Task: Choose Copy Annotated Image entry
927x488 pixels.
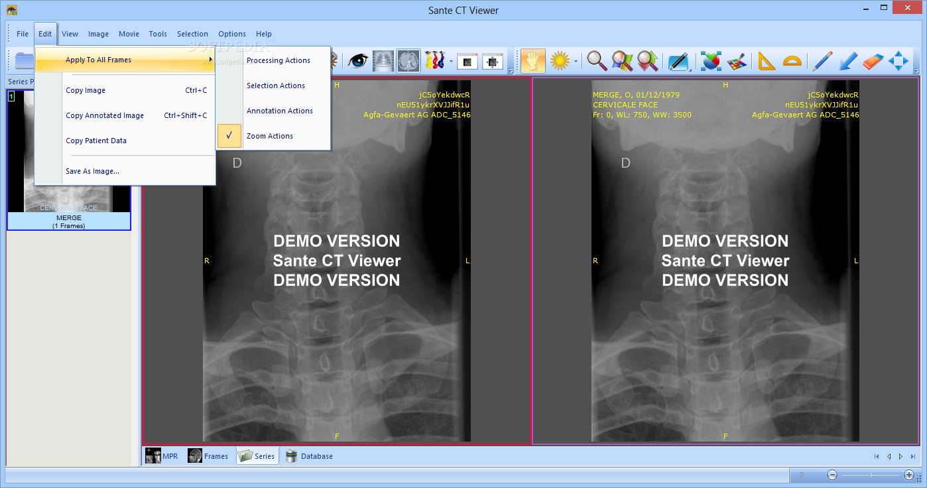Action: pyautogui.click(x=125, y=115)
